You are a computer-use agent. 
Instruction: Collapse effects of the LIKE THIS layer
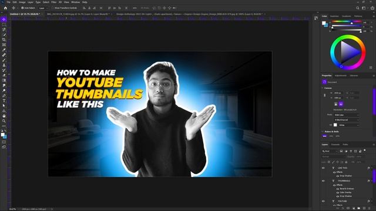372,168
